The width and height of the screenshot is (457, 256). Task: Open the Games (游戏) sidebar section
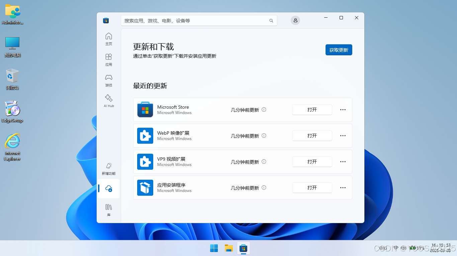pos(109,80)
